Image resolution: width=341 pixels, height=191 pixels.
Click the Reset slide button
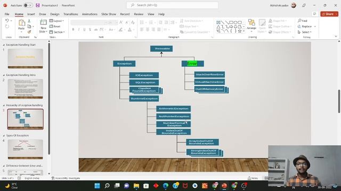pyautogui.click(x=55, y=27)
